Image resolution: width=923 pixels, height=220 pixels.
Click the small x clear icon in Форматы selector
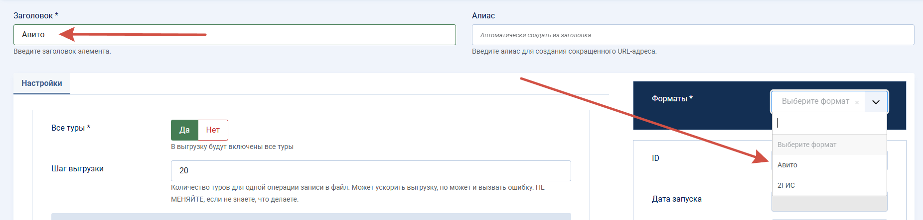pos(857,102)
